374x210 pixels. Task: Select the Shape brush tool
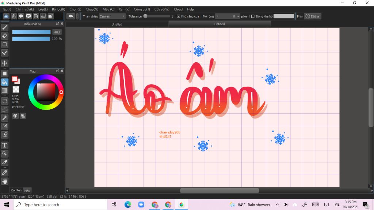pyautogui.click(x=4, y=44)
